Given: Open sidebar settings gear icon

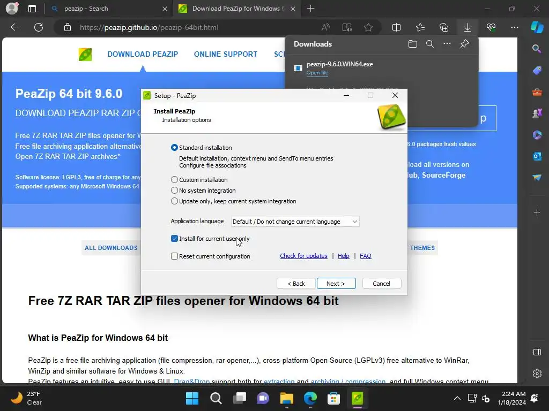Looking at the screenshot, I should pyautogui.click(x=537, y=373).
